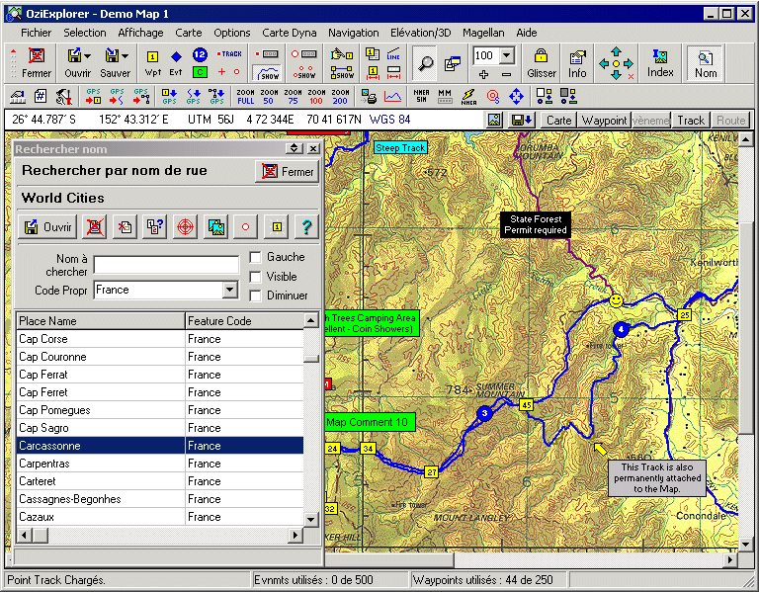
Task: Toggle the track profile SHOW button
Action: tap(268, 72)
